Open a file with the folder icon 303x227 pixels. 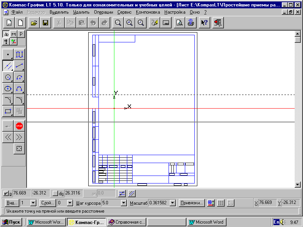pyautogui.click(x=34, y=23)
